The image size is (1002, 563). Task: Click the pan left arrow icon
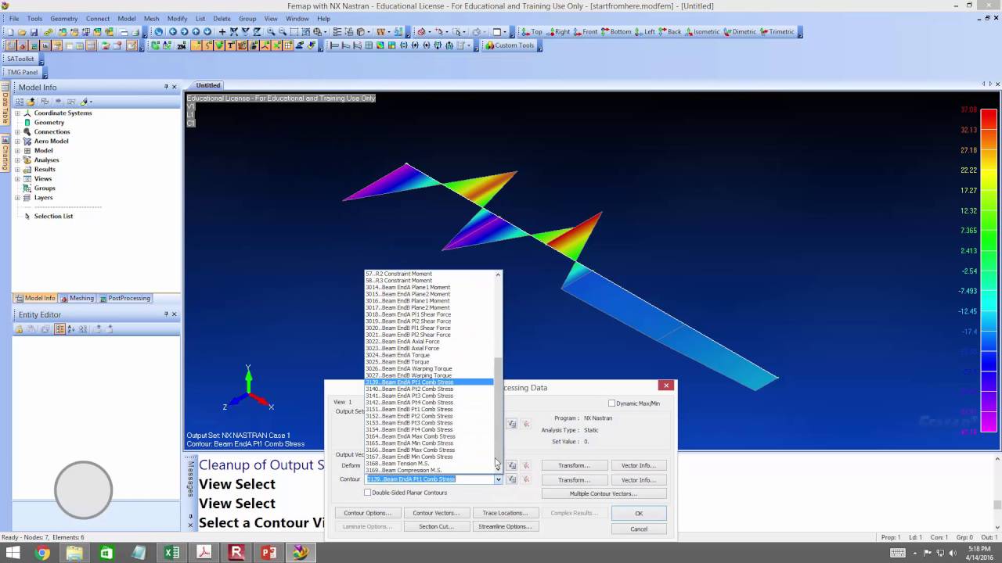coord(173,32)
